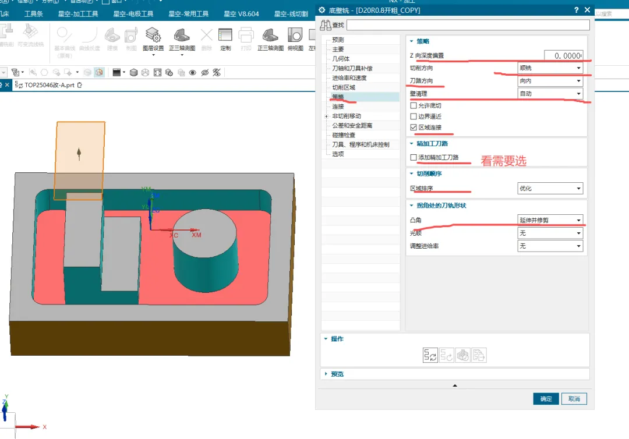Click the shaded solid cube display icon
The height and width of the screenshot is (439, 629).
coord(134,73)
